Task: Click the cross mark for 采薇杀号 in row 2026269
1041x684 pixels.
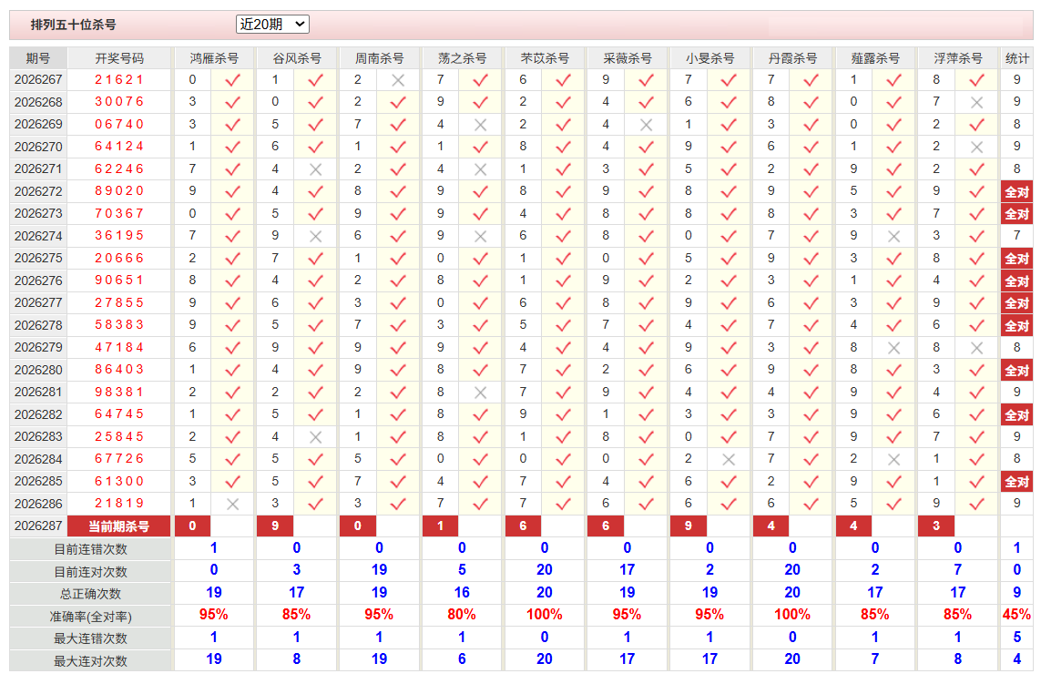Action: point(646,125)
